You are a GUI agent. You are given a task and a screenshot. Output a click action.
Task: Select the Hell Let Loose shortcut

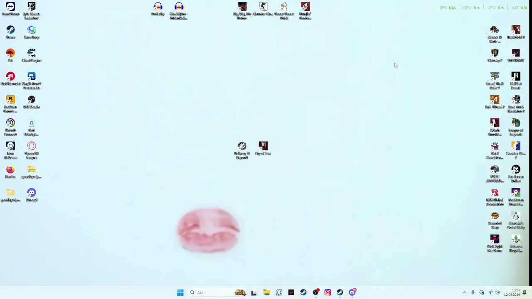pyautogui.click(x=516, y=81)
